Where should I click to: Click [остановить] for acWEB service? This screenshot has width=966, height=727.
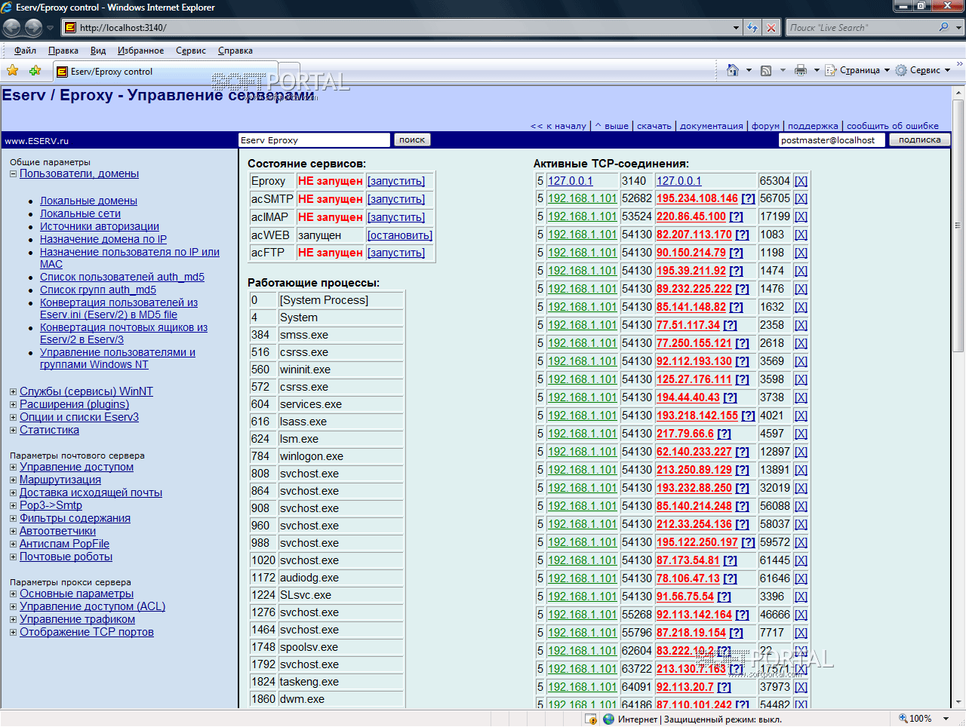400,235
